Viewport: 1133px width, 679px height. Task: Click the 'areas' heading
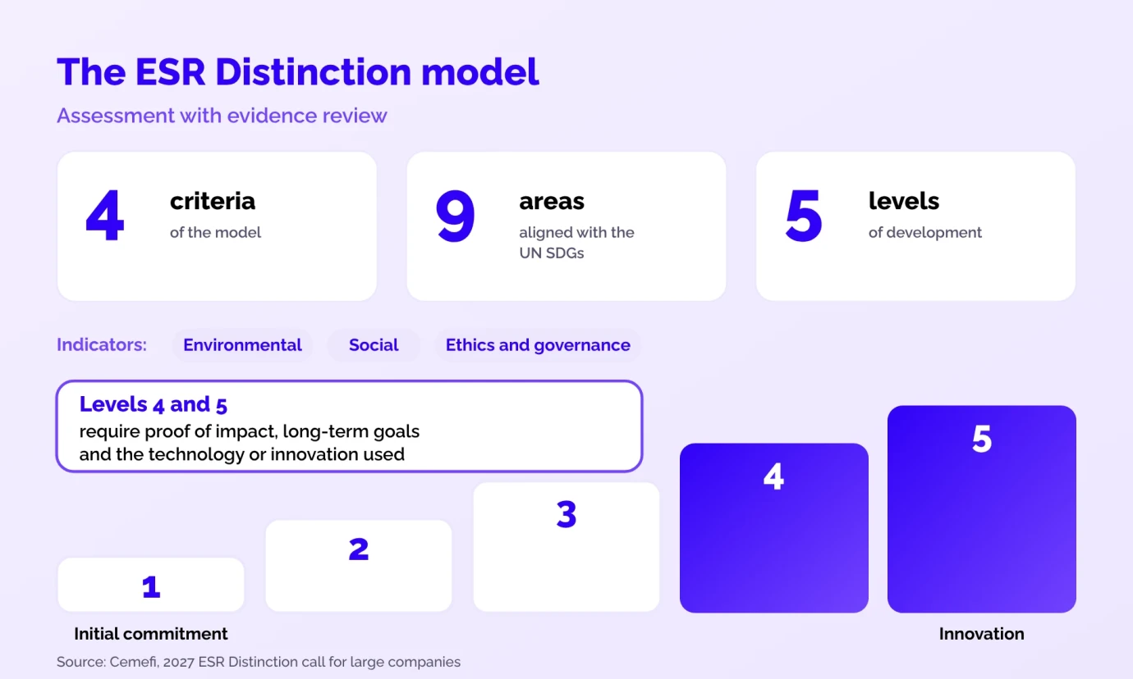(552, 201)
